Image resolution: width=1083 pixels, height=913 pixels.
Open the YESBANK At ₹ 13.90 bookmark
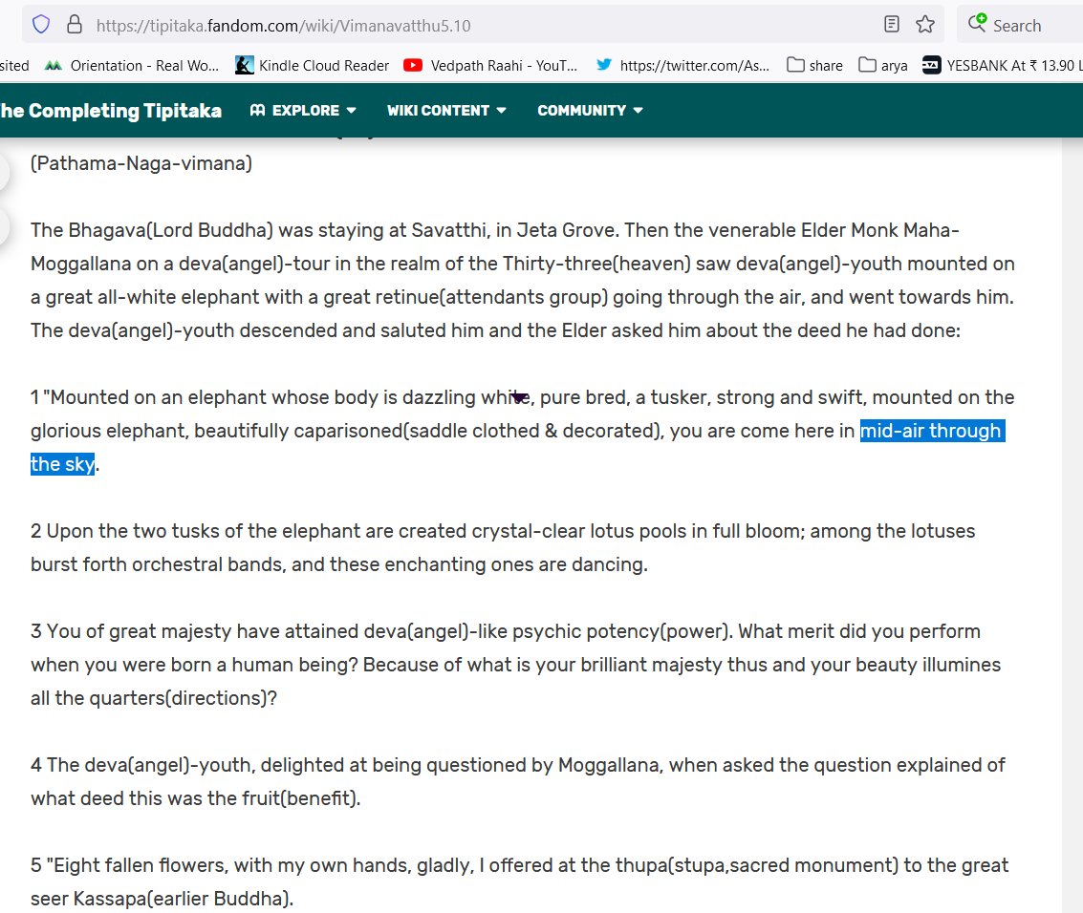(1002, 66)
